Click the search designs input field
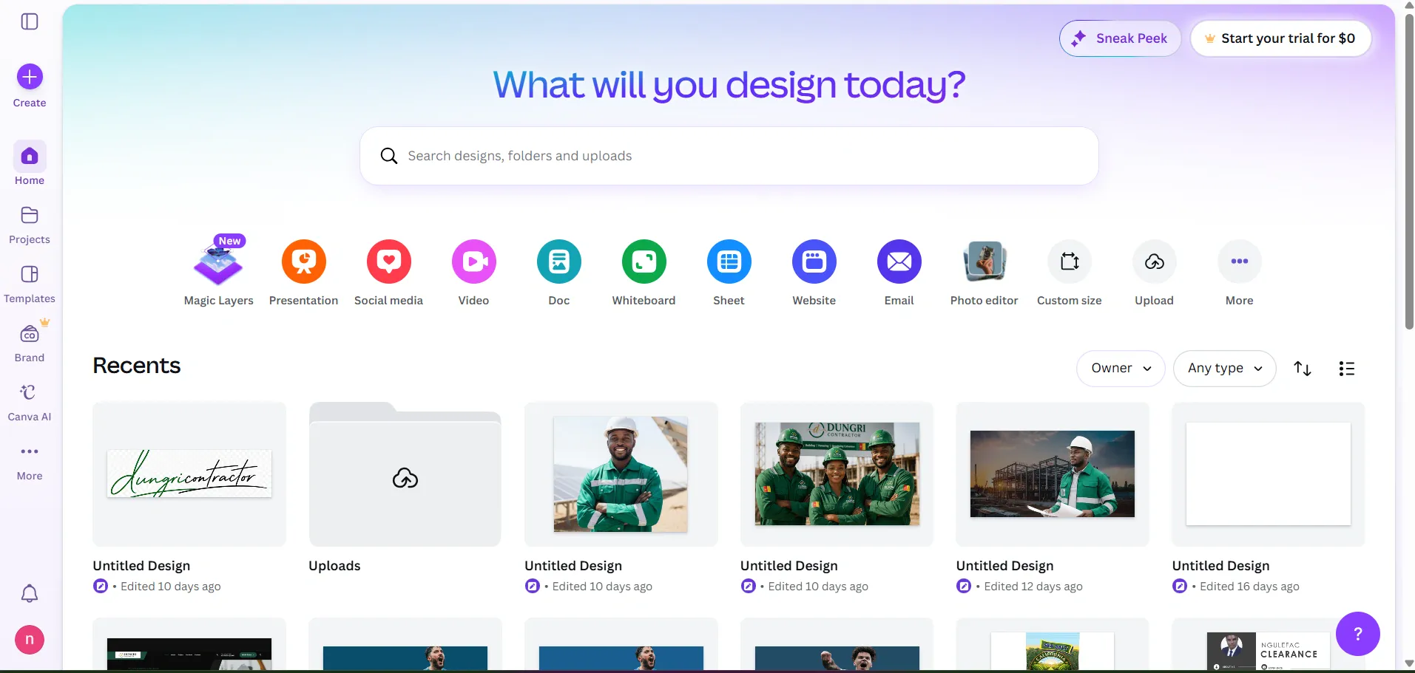The width and height of the screenshot is (1415, 673). point(729,156)
